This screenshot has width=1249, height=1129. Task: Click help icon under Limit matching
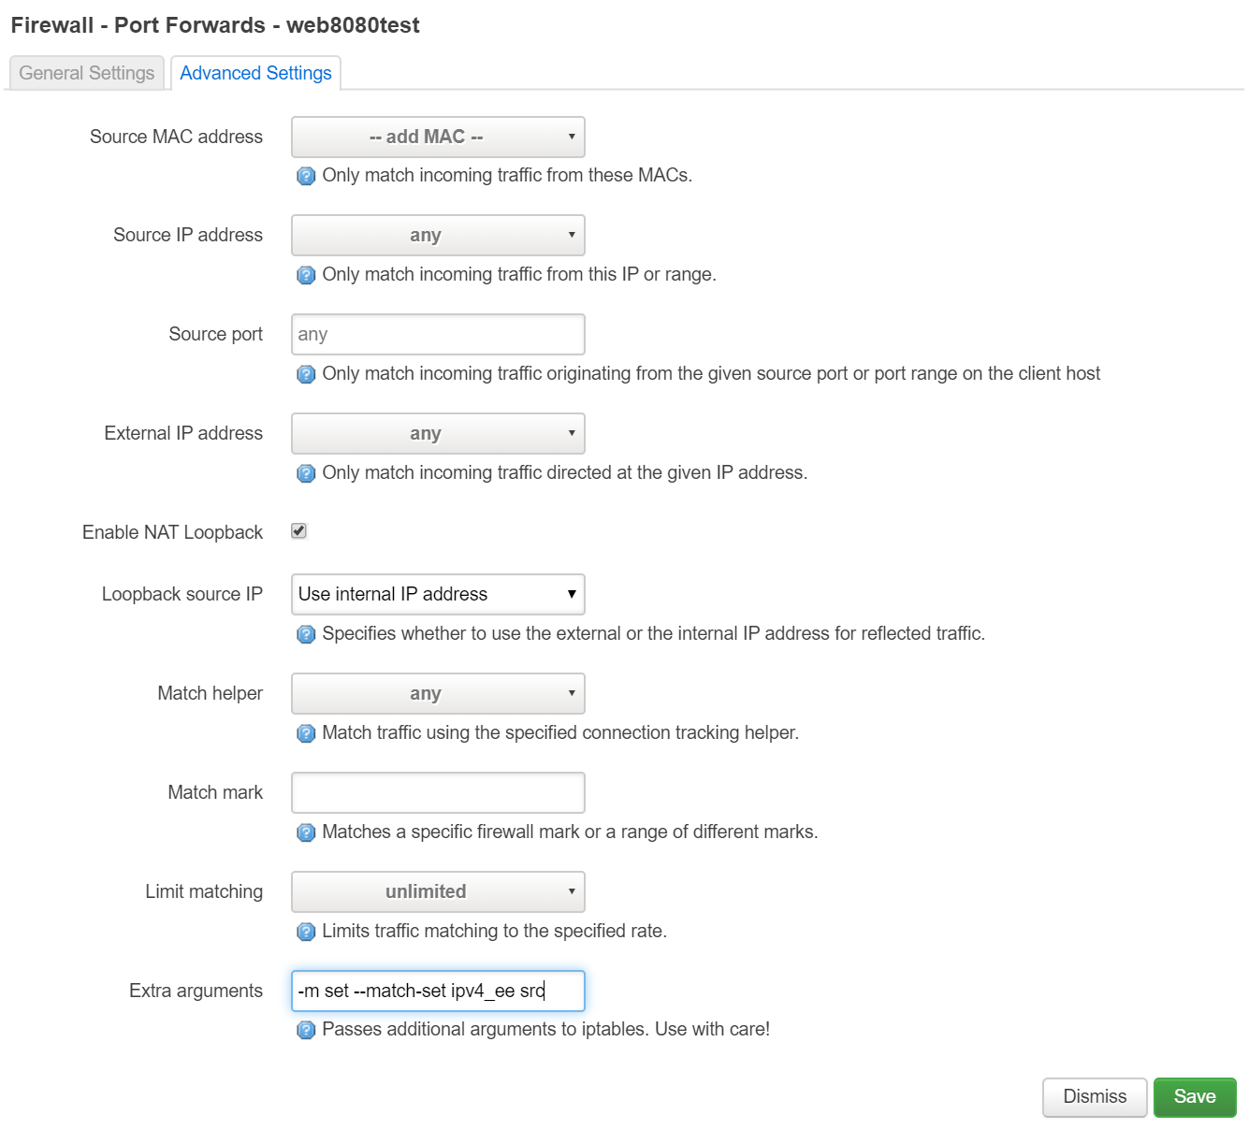(306, 932)
